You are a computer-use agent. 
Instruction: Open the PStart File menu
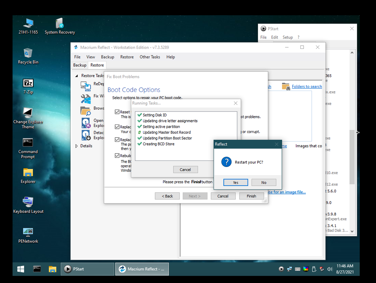click(263, 37)
